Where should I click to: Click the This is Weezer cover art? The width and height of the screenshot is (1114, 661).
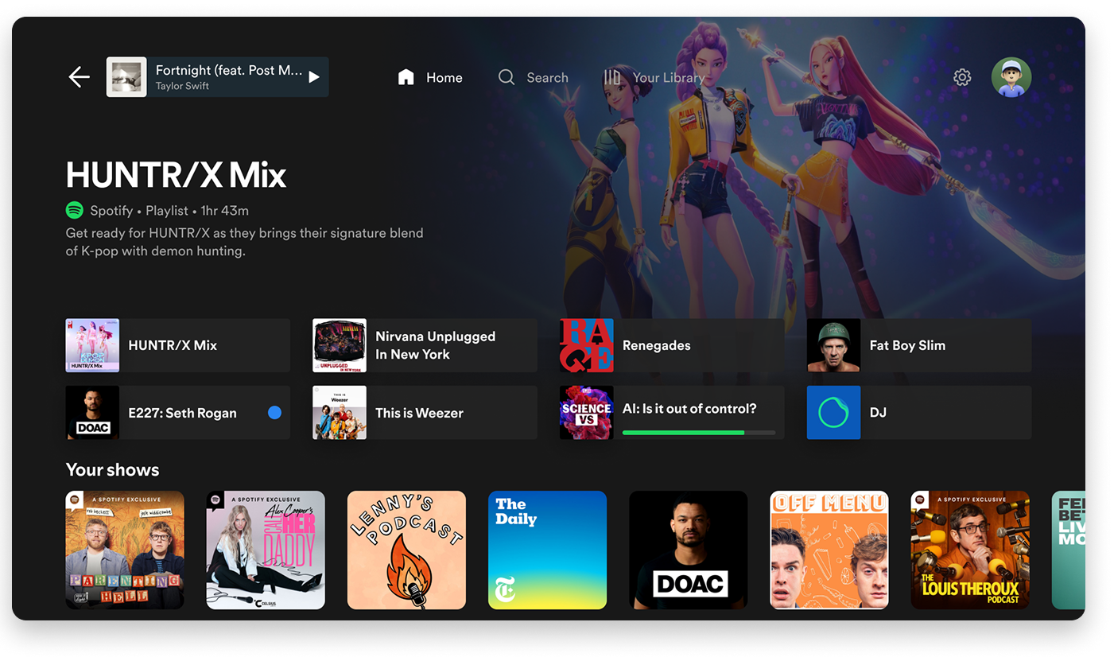(340, 413)
